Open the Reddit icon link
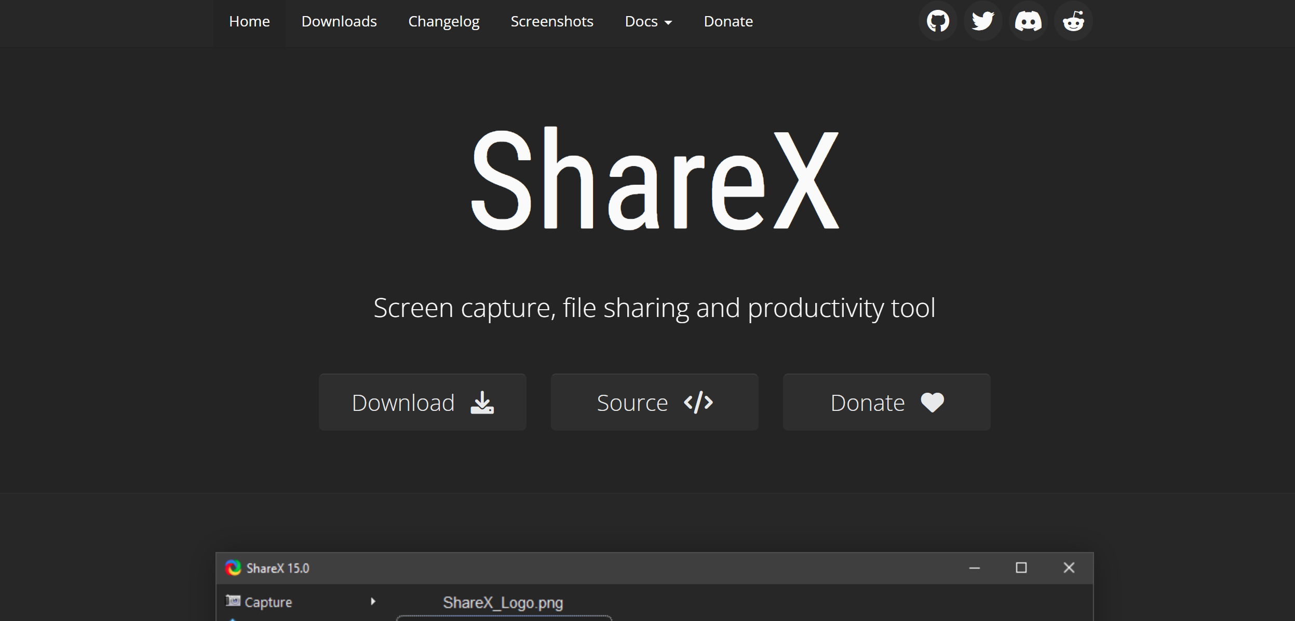Screen dimensions: 1295x621 click(1073, 21)
